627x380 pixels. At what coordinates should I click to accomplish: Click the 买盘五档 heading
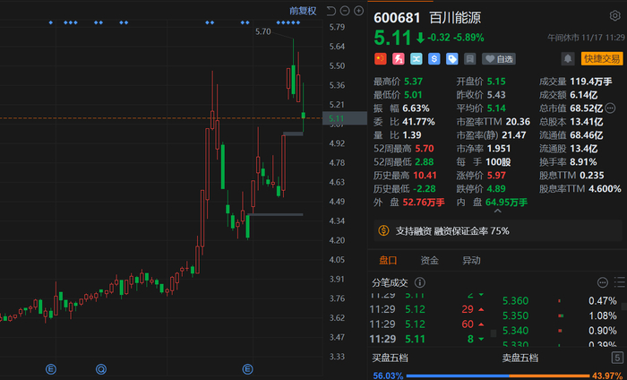point(390,358)
